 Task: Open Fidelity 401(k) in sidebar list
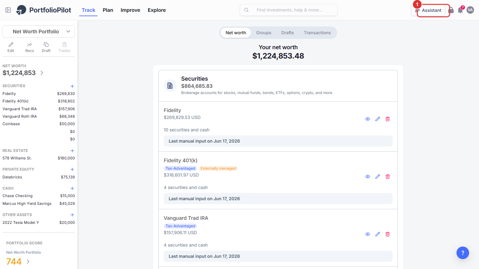(39, 101)
